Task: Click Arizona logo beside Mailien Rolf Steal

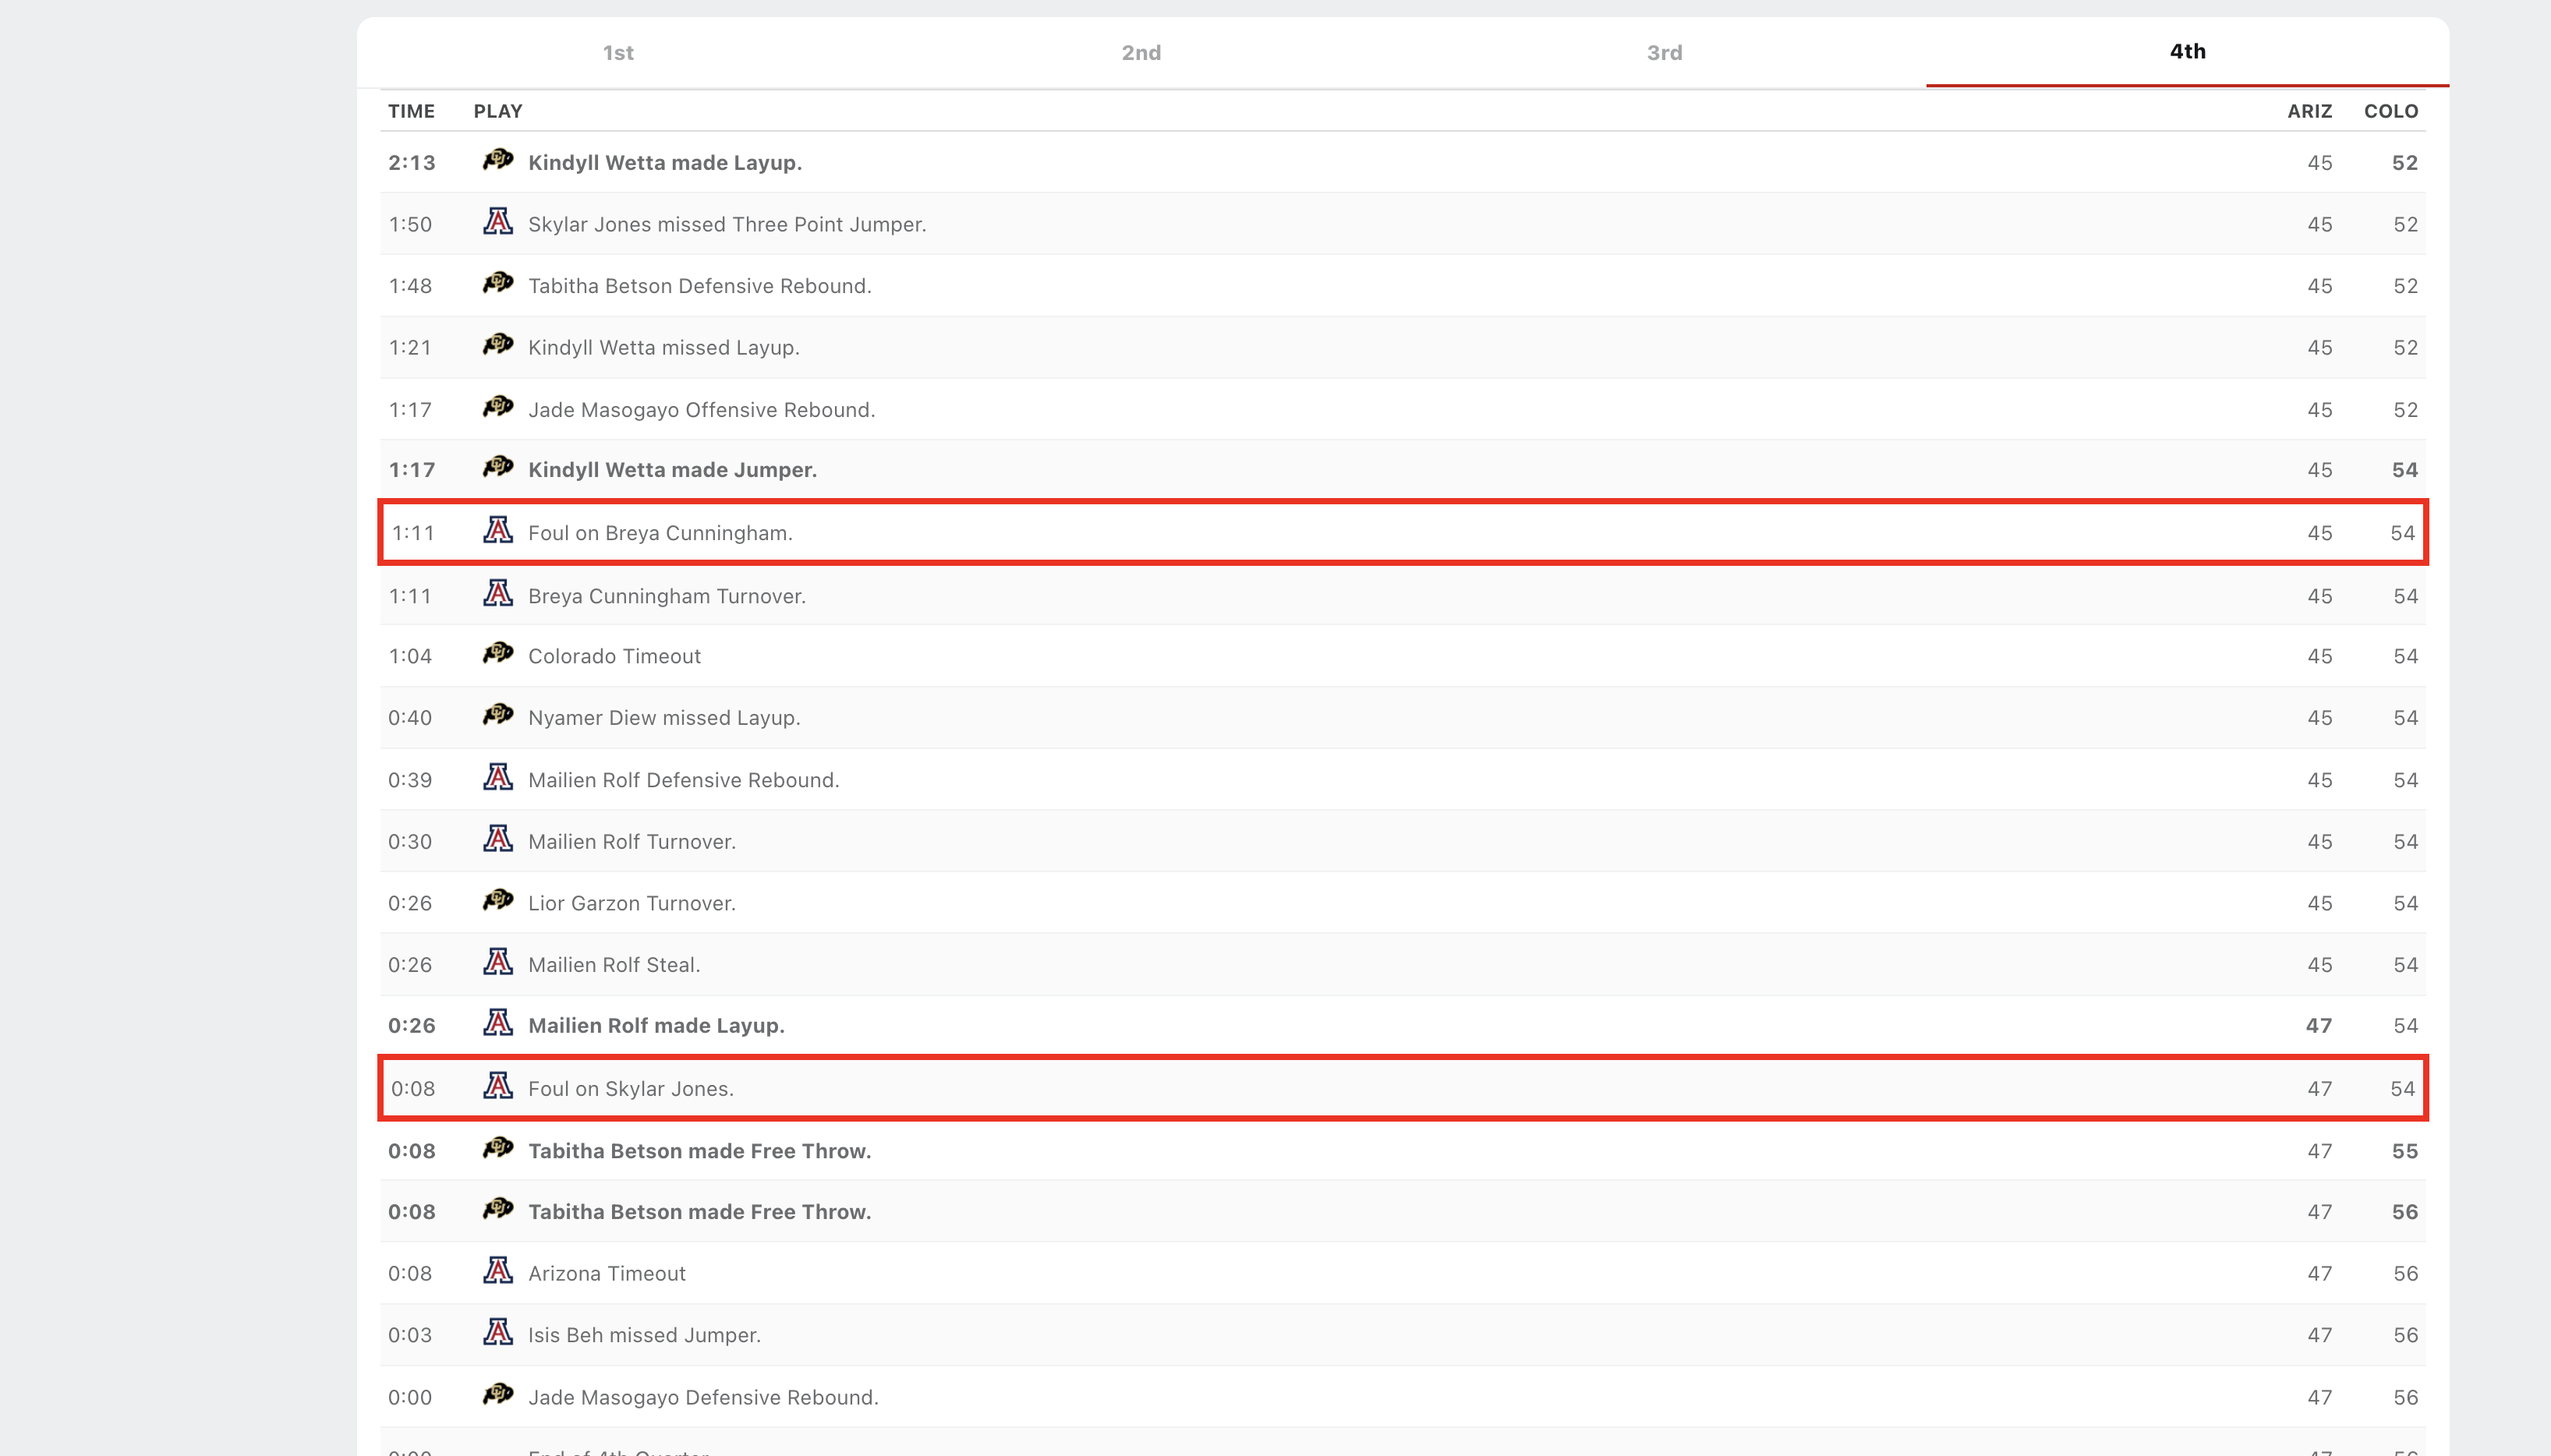Action: [x=497, y=963]
